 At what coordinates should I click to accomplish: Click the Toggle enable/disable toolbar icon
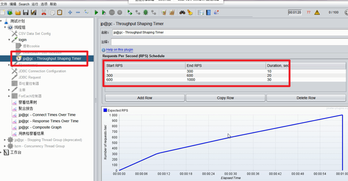[x=86, y=12]
